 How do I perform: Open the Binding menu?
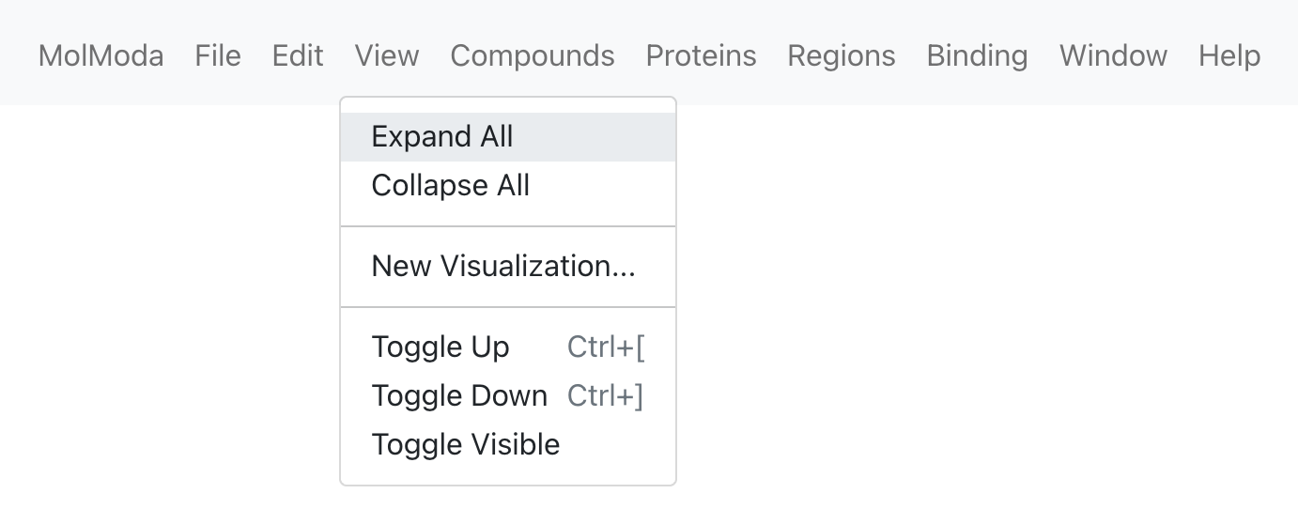click(x=977, y=56)
